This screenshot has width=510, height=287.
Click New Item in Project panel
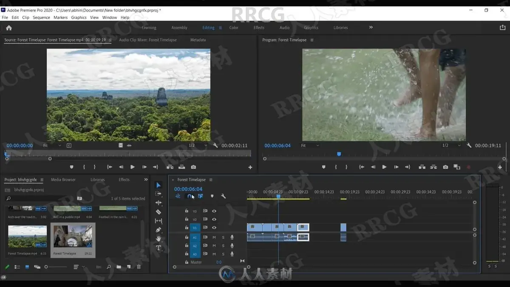129,267
